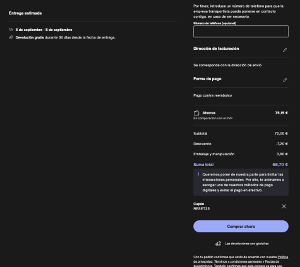Click the savings wallet icon beside Ahorras
Viewport: 300px width, 267px height.
(x=196, y=113)
